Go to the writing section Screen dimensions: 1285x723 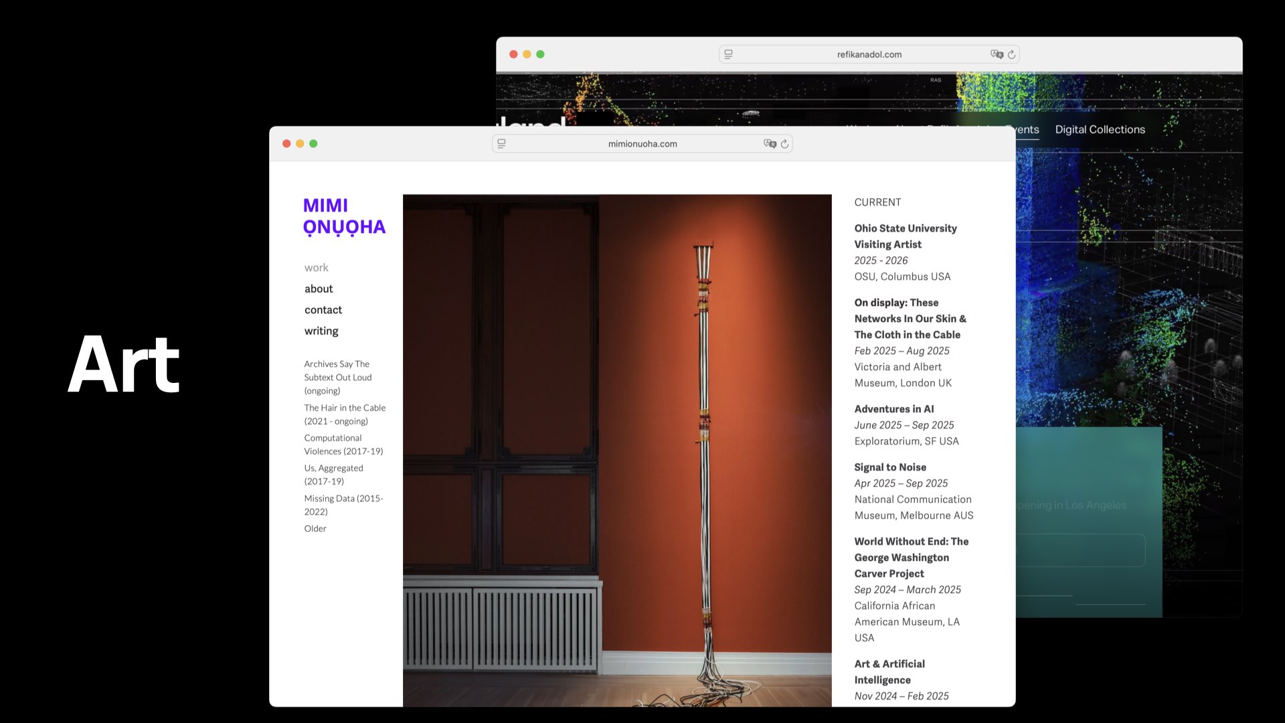tap(321, 331)
